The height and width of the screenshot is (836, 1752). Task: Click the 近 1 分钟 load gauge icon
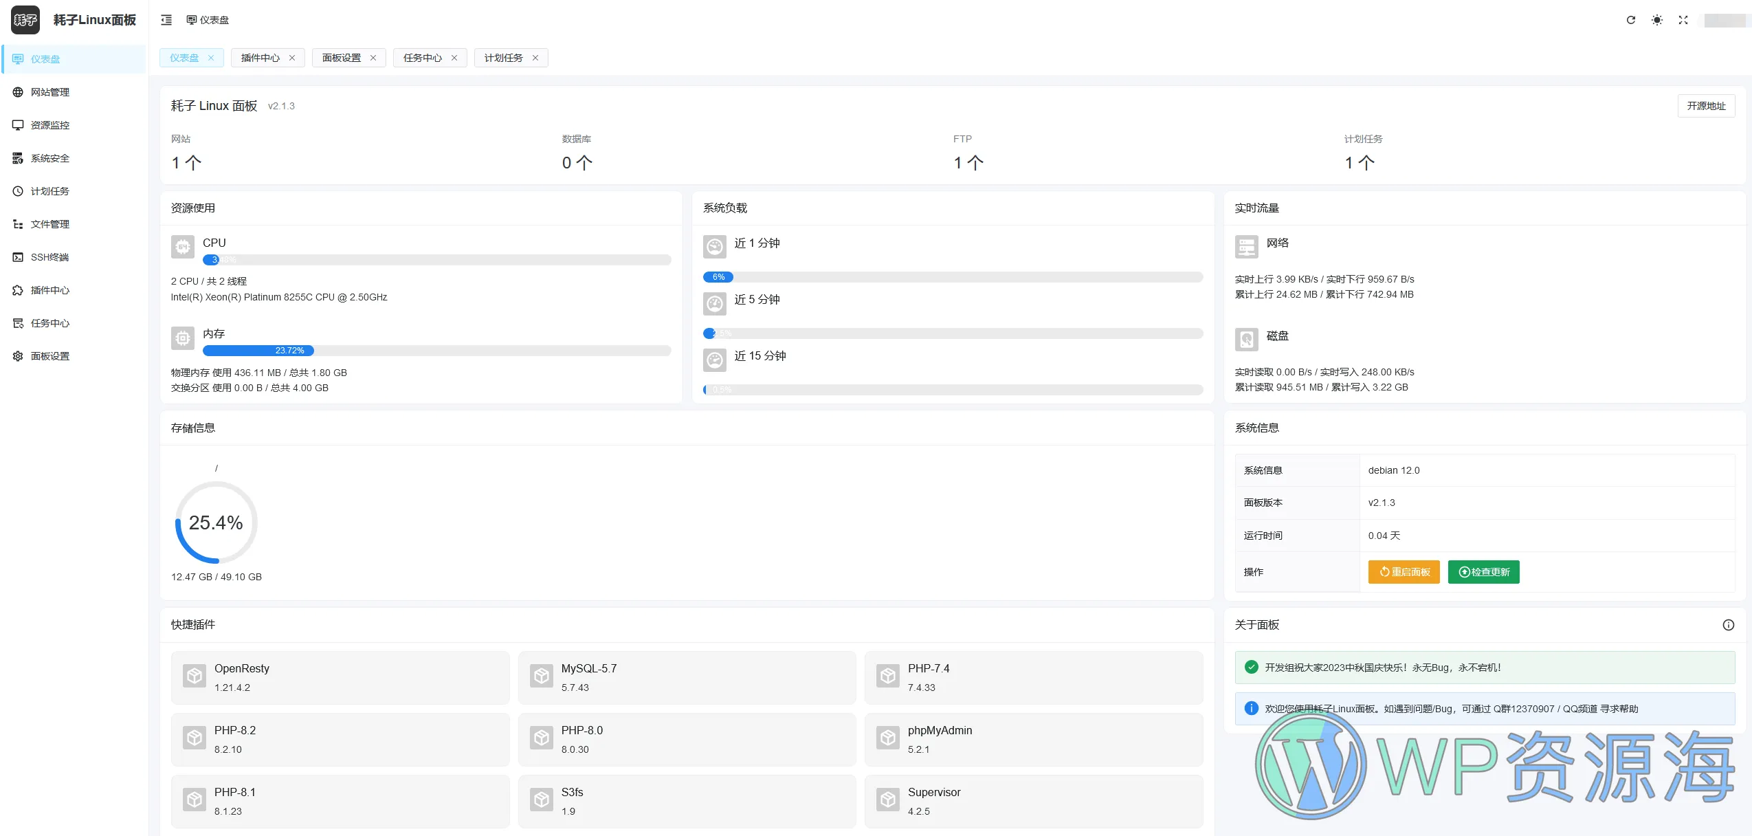pyautogui.click(x=715, y=247)
